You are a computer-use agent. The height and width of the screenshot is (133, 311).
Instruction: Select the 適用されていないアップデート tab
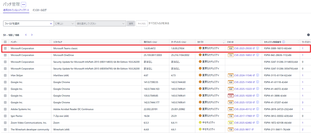(x=16, y=10)
